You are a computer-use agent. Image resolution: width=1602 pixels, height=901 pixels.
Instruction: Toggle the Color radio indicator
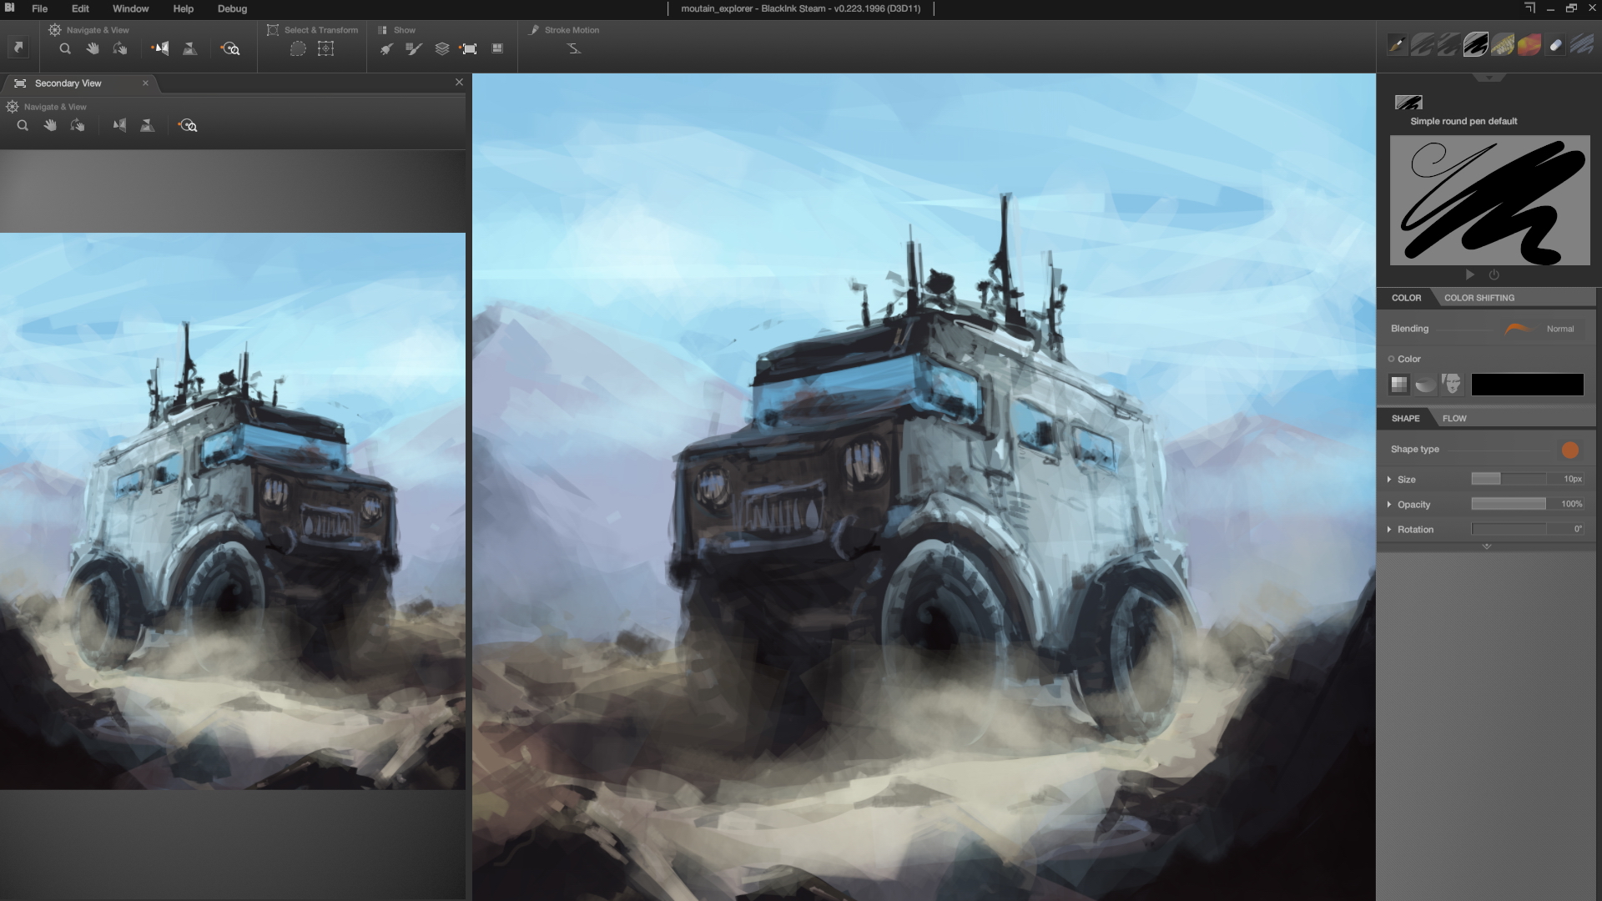[1391, 359]
